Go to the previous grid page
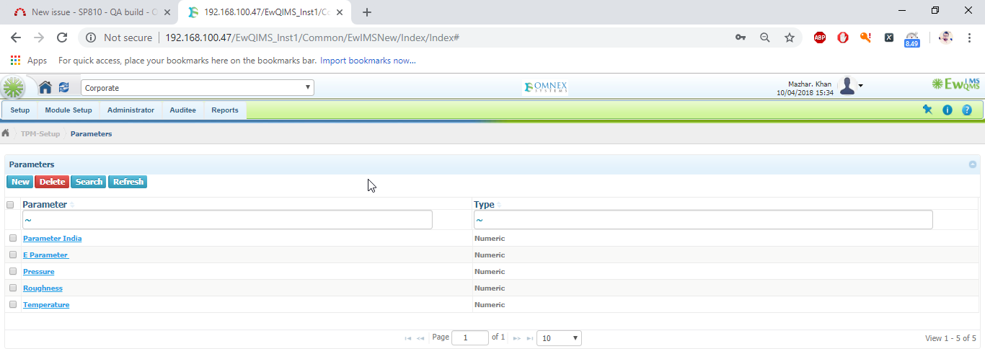The width and height of the screenshot is (985, 349). [420, 337]
